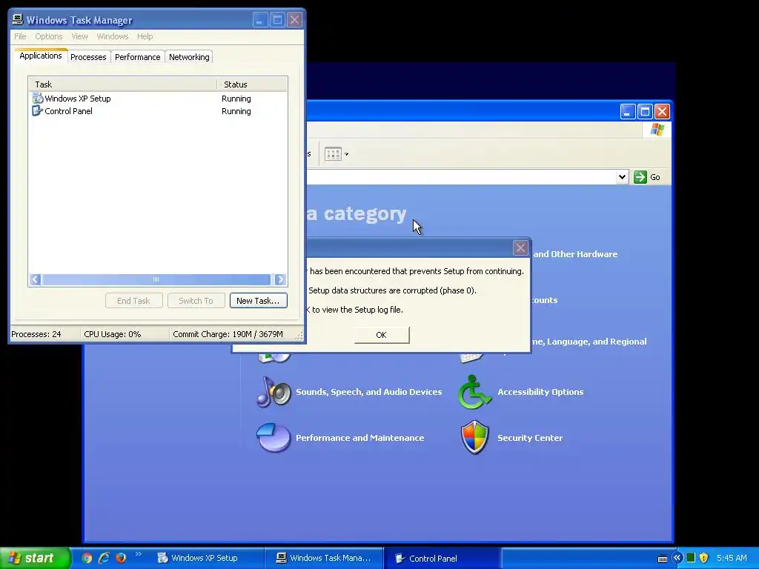759x569 pixels.
Task: Open Control Panel views dropdown button
Action: [337, 154]
